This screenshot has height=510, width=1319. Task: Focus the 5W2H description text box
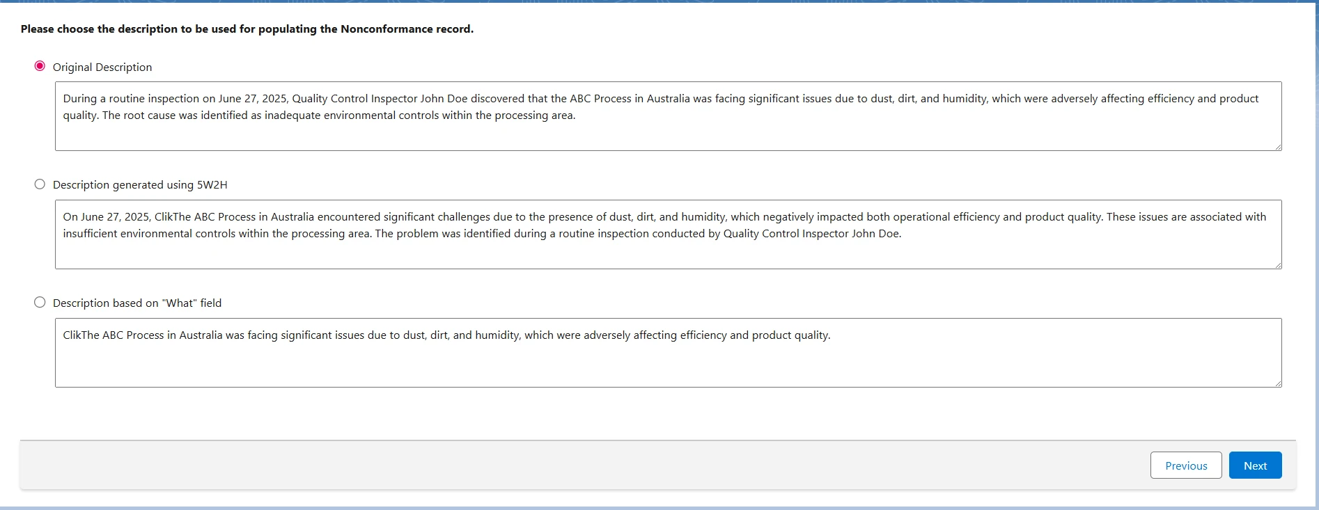pos(667,252)
